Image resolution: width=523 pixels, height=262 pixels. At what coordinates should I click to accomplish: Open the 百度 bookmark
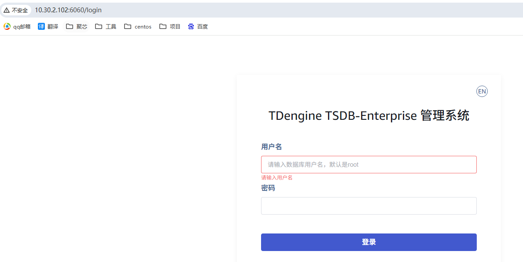[x=198, y=27]
